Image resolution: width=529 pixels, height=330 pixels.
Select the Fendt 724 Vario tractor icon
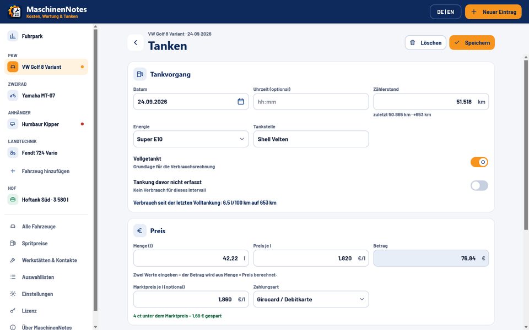click(x=13, y=153)
